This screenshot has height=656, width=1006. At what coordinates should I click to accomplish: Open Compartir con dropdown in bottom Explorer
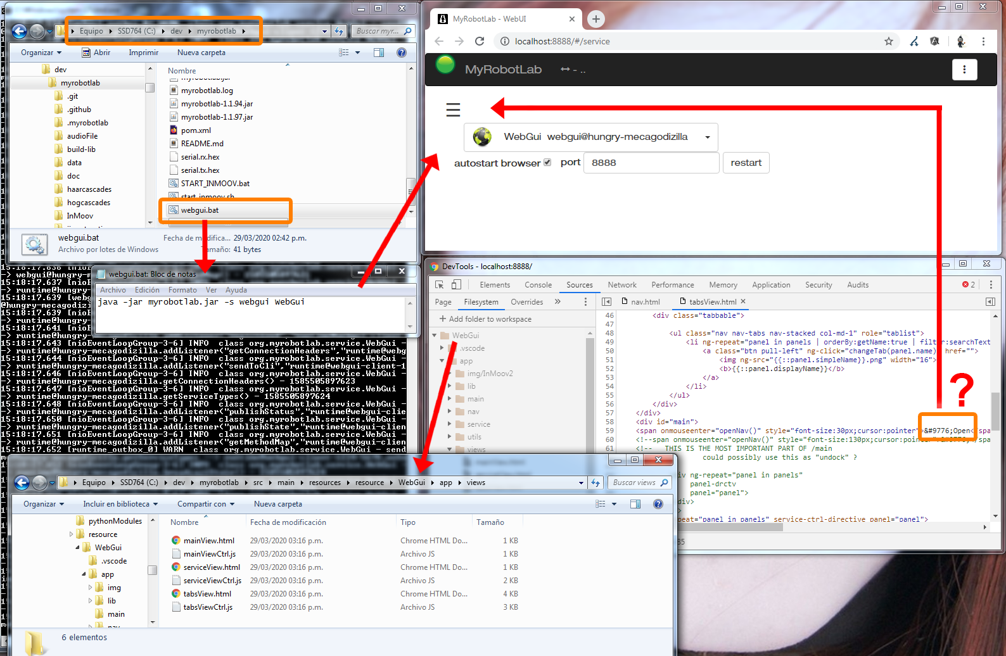(206, 504)
